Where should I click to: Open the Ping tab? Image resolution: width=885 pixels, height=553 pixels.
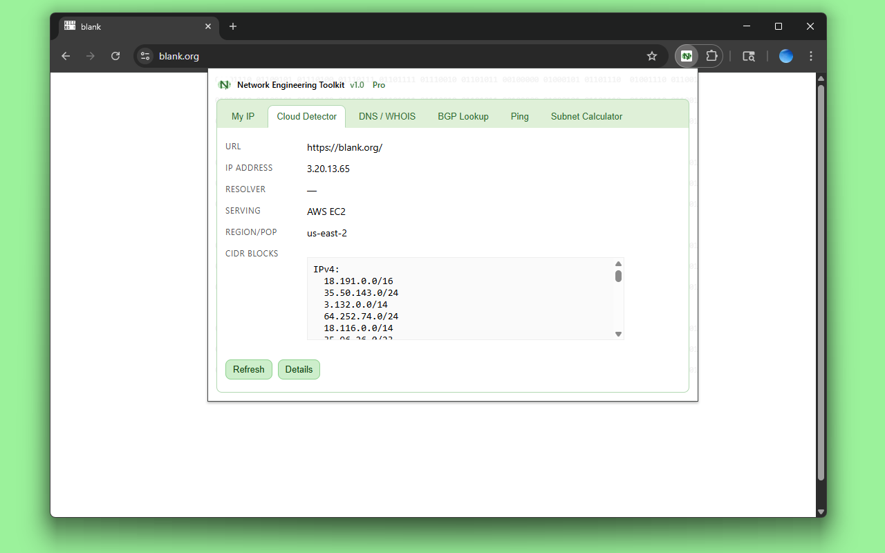[520, 116]
